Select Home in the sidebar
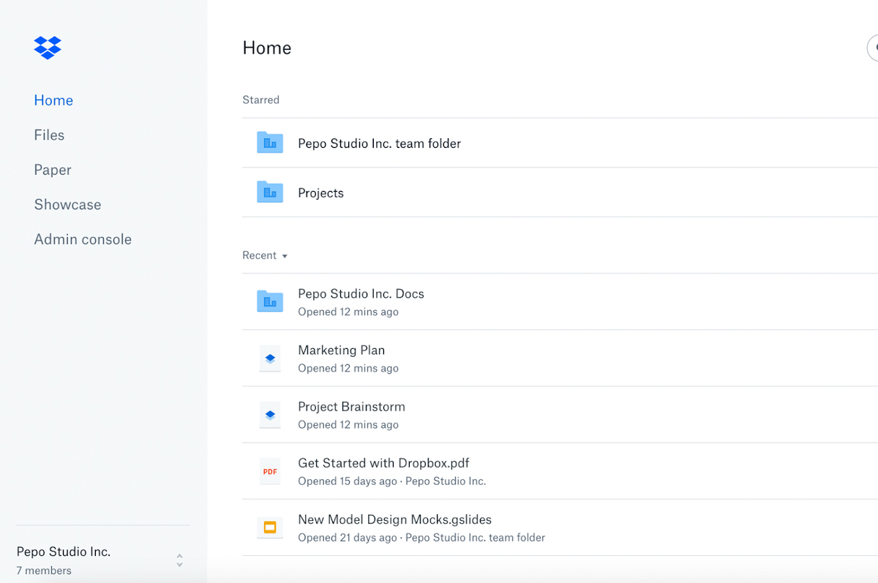Viewport: 878px width, 583px height. point(53,100)
